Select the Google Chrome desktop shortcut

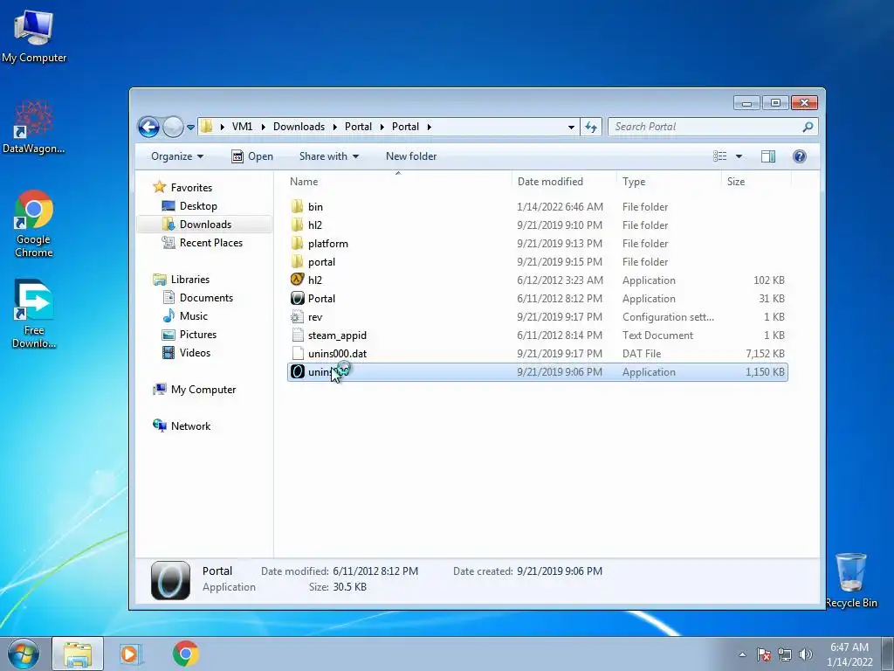(34, 224)
